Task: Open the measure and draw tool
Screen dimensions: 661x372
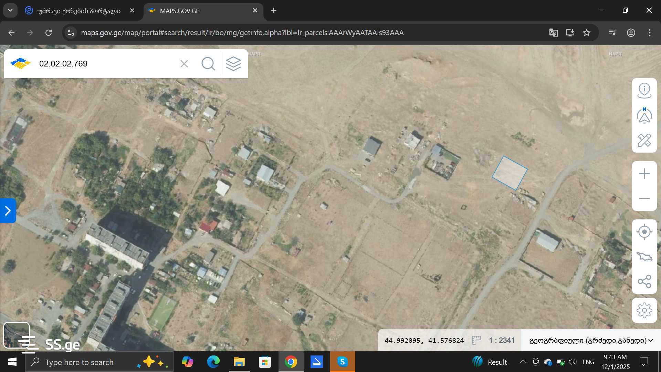Action: (x=644, y=141)
